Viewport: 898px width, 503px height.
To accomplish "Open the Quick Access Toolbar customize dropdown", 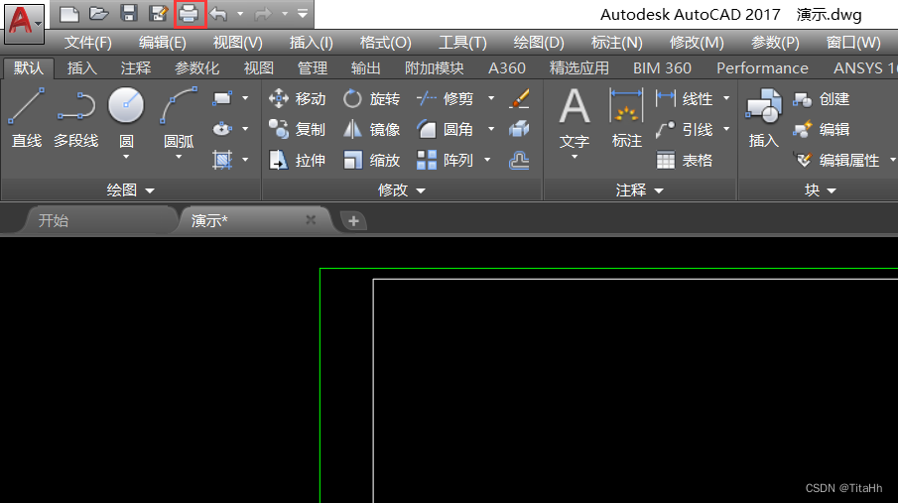I will [303, 14].
